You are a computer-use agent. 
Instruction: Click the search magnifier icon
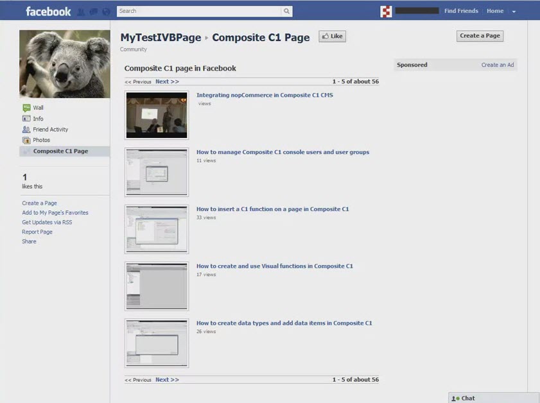pyautogui.click(x=286, y=11)
